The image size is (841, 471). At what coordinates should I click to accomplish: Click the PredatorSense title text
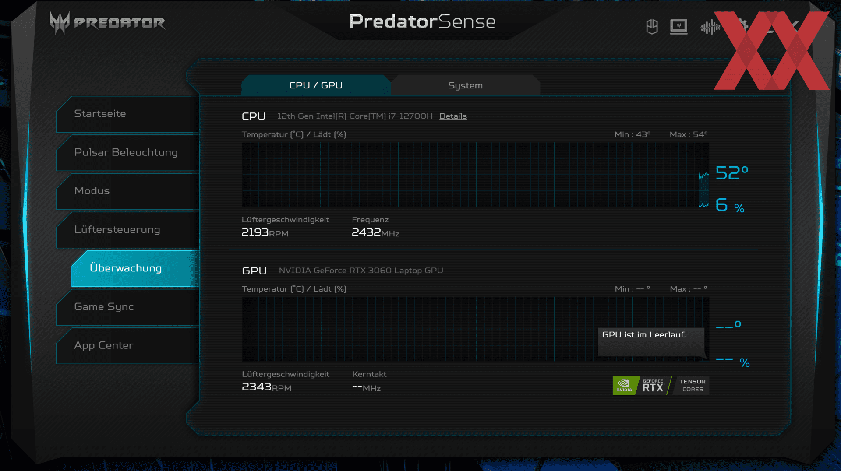(x=422, y=21)
